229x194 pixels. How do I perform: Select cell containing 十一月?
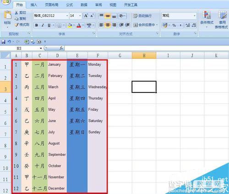[x=40, y=177]
